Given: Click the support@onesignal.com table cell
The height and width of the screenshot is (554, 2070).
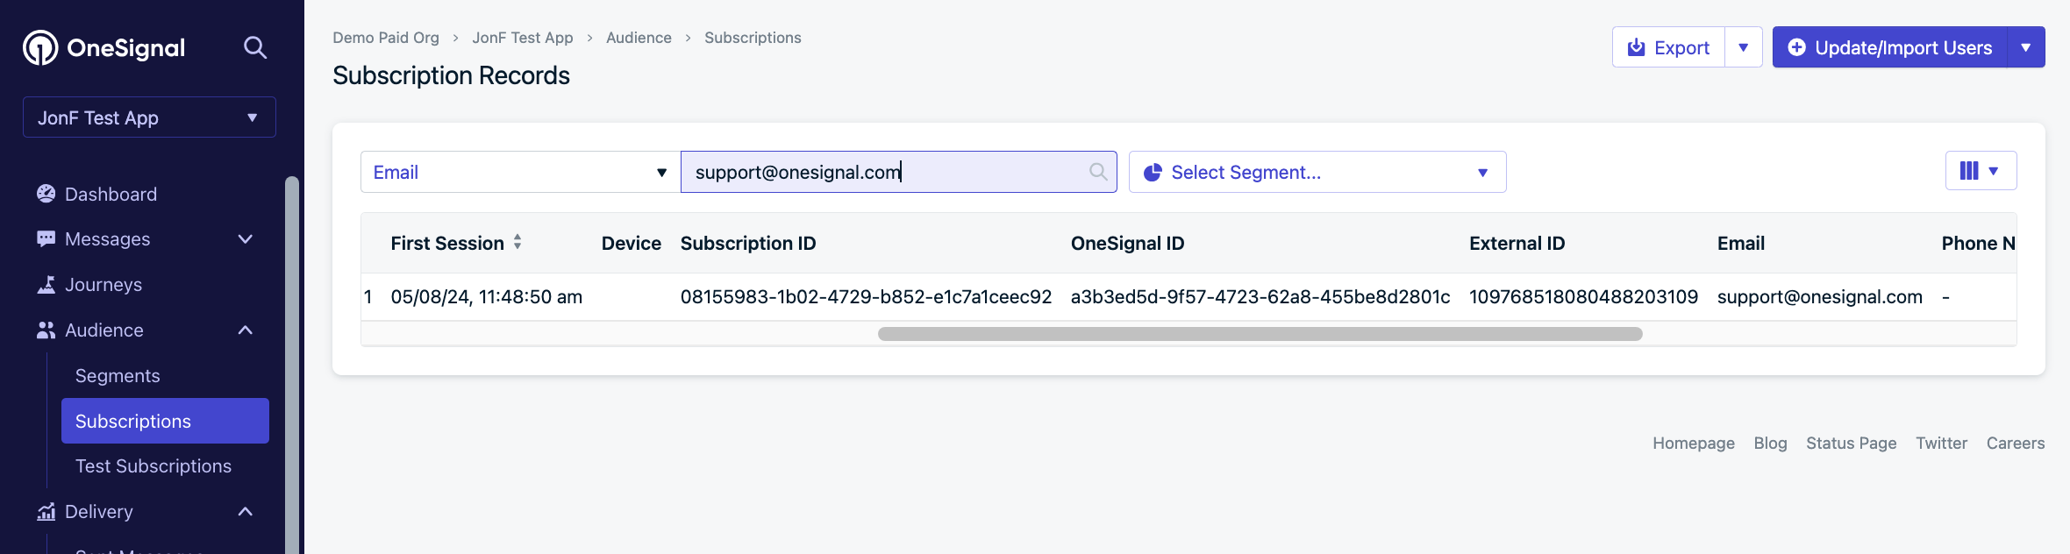Looking at the screenshot, I should click(1820, 297).
